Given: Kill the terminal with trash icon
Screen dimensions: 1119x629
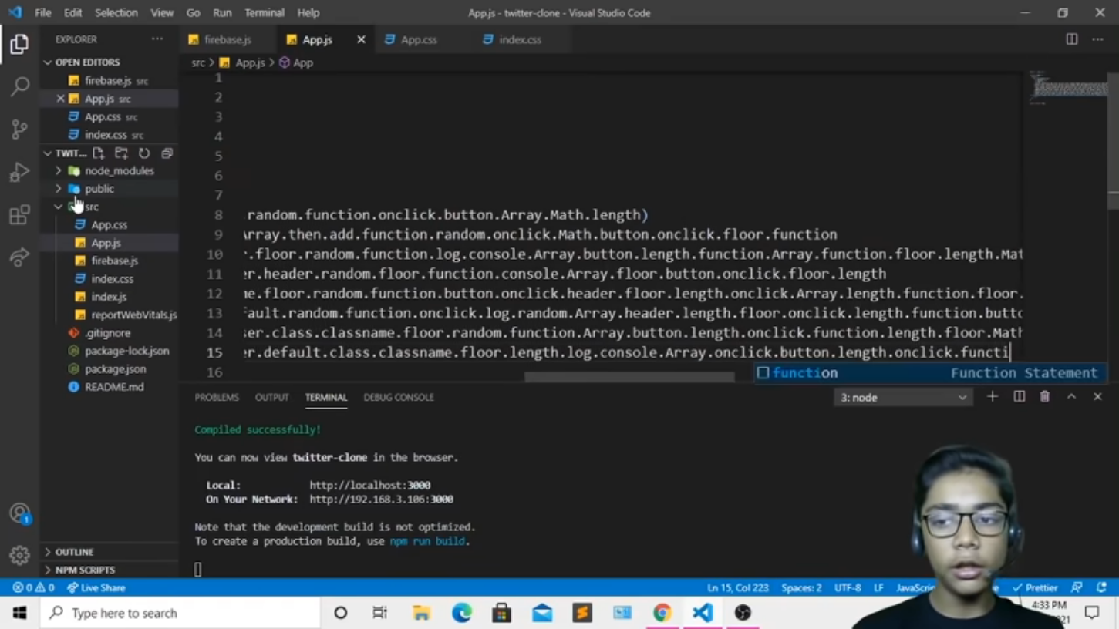Looking at the screenshot, I should pyautogui.click(x=1045, y=397).
